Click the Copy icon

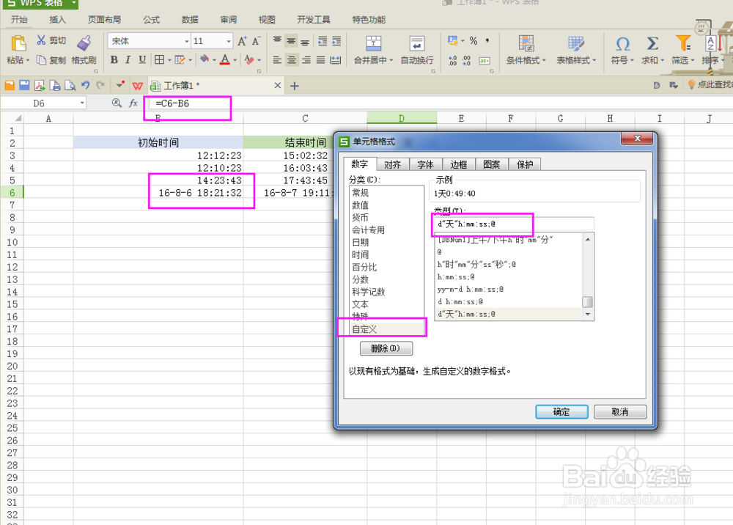[x=42, y=60]
